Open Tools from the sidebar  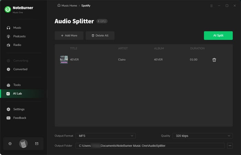(x=17, y=85)
